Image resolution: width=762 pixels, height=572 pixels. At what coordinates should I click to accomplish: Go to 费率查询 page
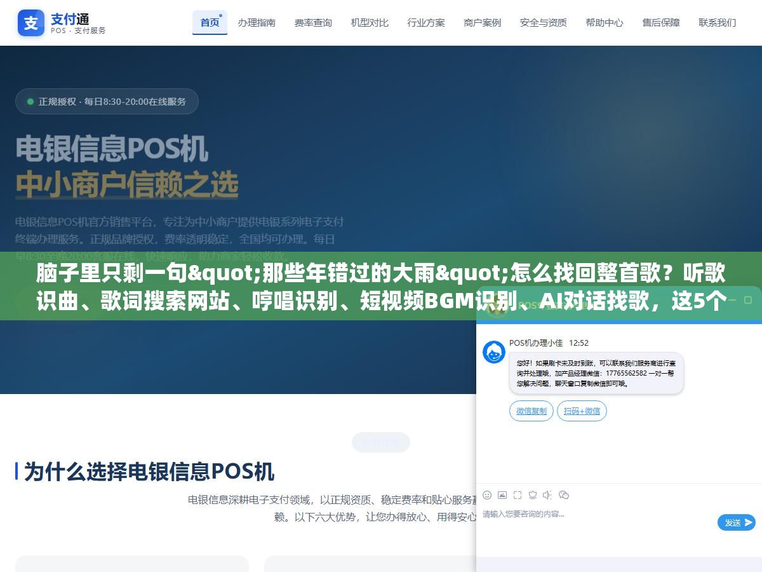coord(313,22)
